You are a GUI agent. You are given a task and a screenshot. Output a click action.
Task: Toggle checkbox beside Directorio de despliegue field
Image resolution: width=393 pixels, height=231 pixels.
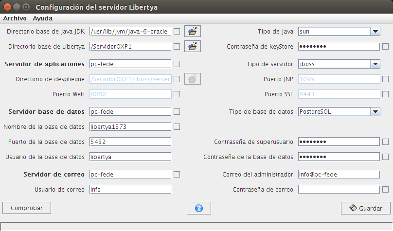[177, 79]
